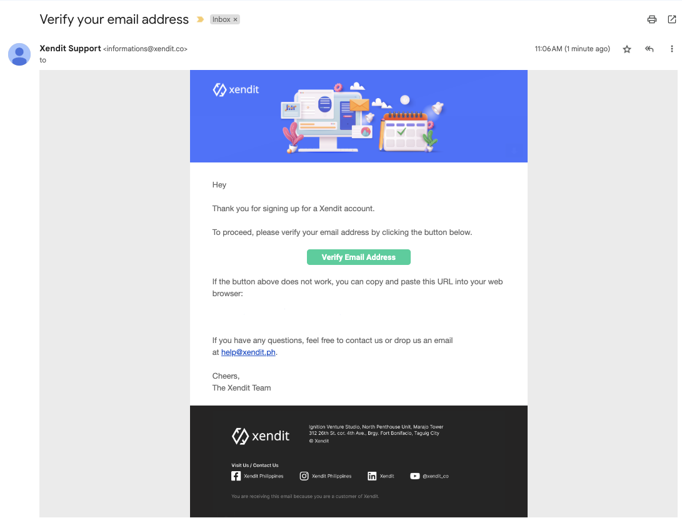Open the help@xendit.ph email link
The image size is (682, 518).
(x=248, y=352)
